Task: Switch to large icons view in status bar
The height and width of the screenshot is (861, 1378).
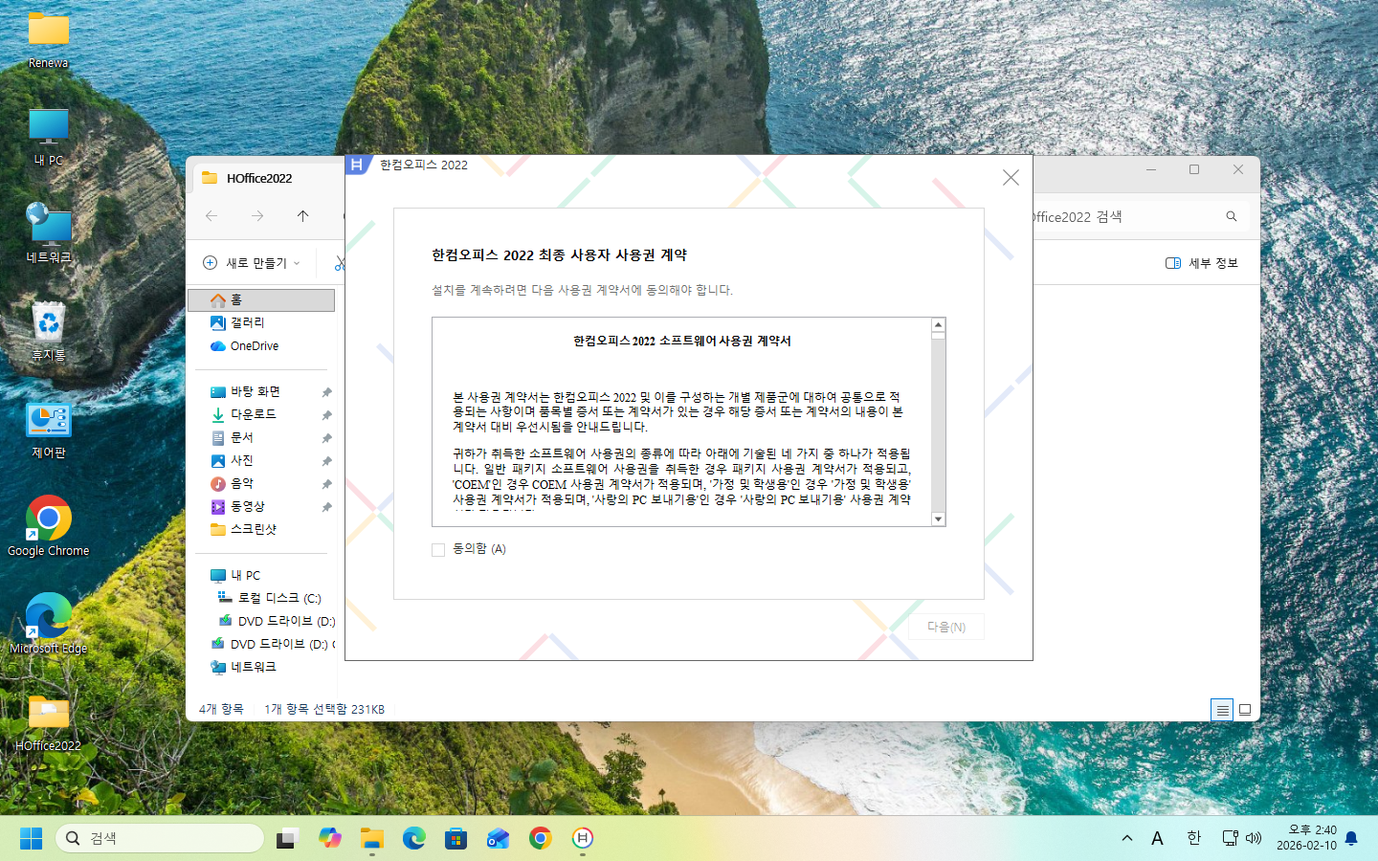Action: click(1245, 709)
